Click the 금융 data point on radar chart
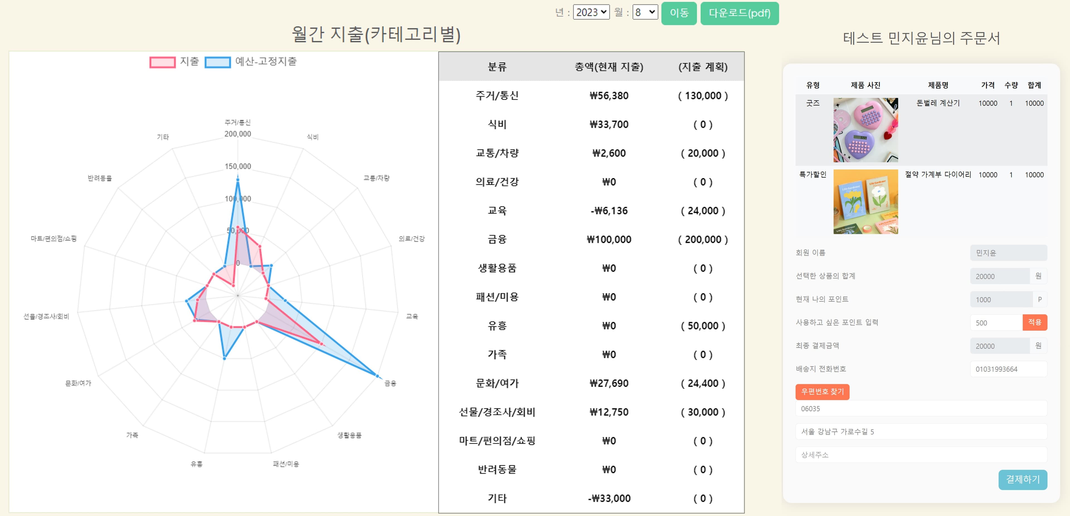Screen dimensions: 1070x516 (377, 376)
